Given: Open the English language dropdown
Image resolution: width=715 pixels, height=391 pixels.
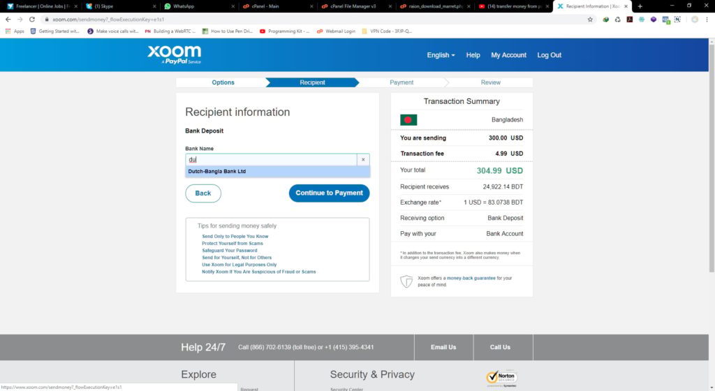Looking at the screenshot, I should pyautogui.click(x=441, y=55).
